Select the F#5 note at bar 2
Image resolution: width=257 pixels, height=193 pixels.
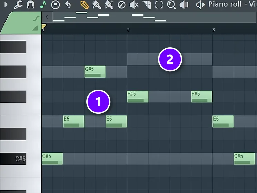[138, 96]
